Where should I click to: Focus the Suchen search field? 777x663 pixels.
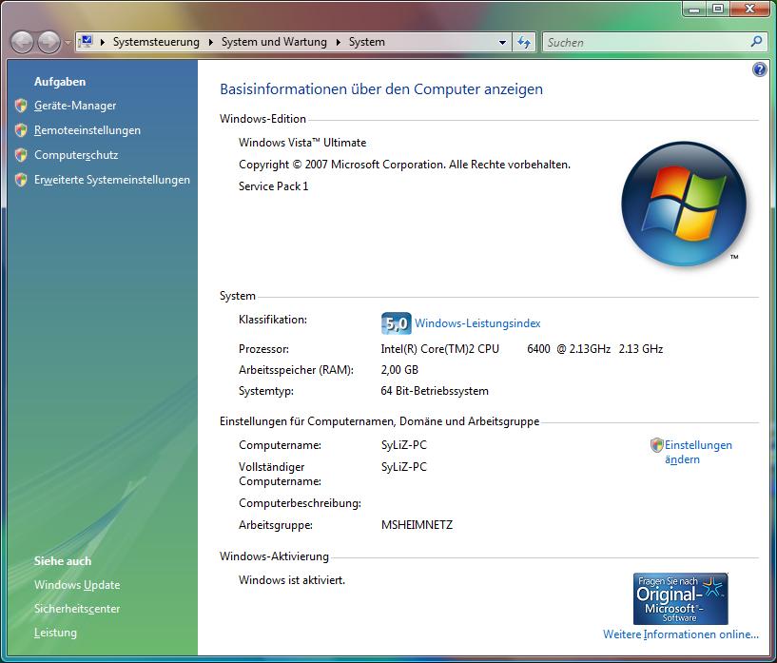coord(647,43)
